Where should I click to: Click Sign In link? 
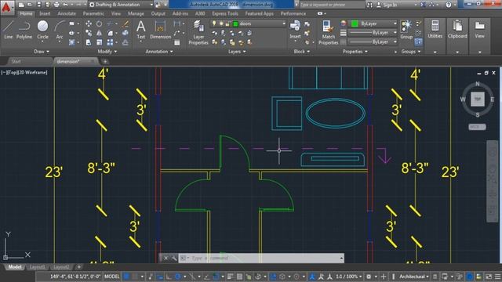click(390, 5)
